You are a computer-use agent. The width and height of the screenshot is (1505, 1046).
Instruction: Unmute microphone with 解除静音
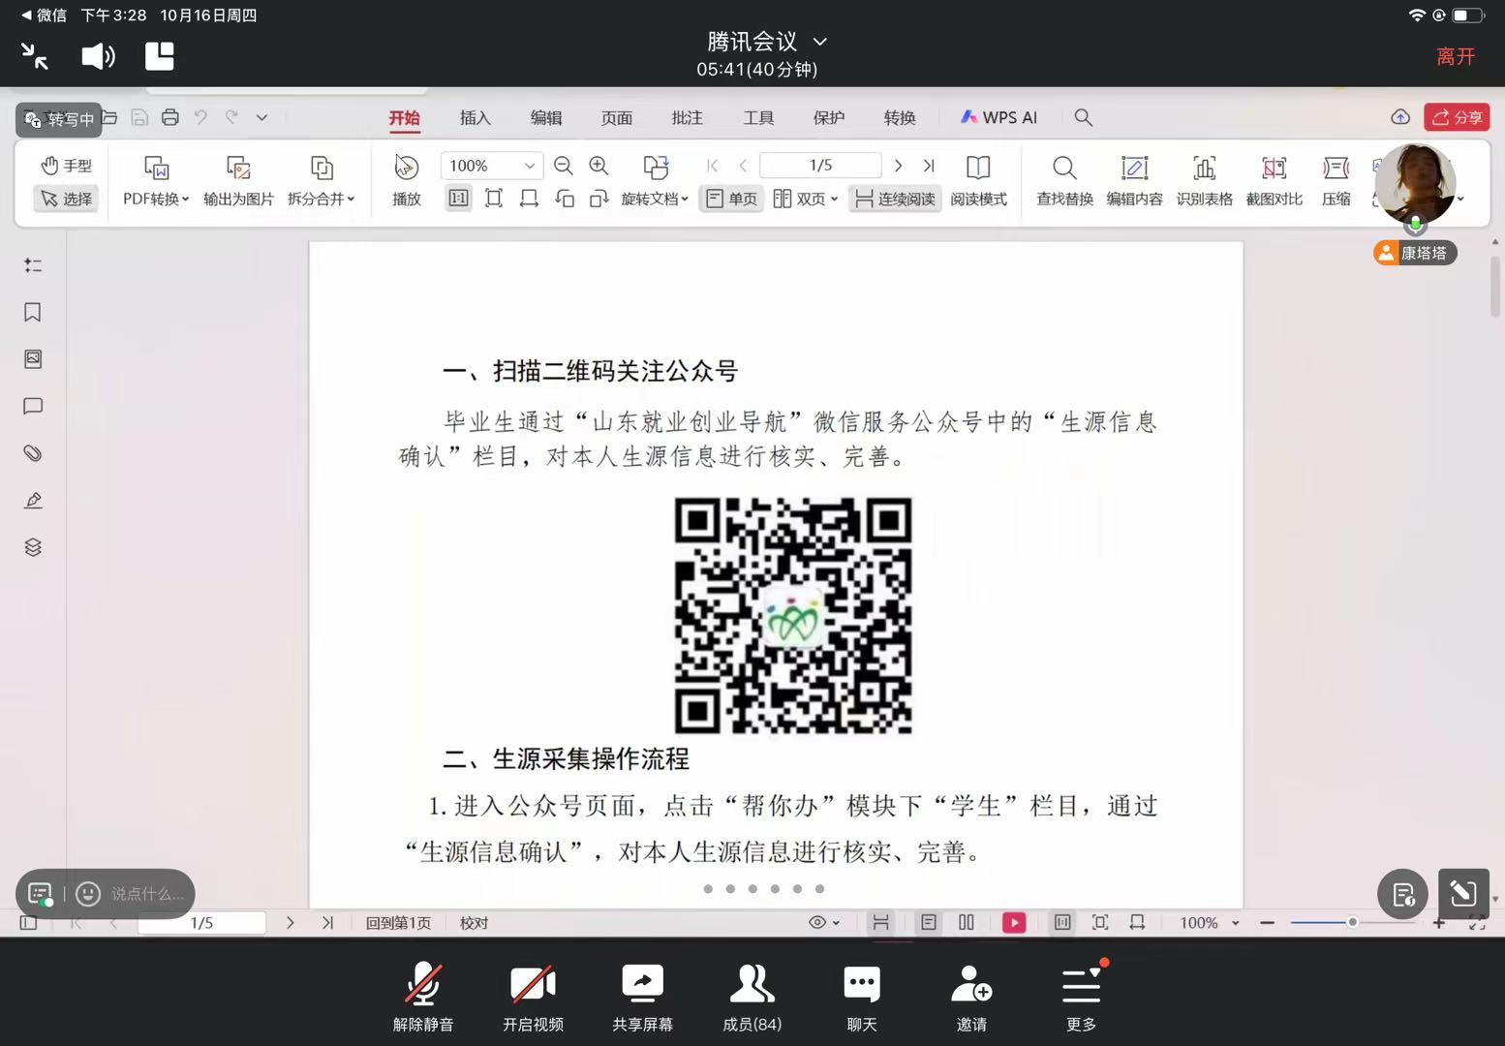(x=423, y=998)
